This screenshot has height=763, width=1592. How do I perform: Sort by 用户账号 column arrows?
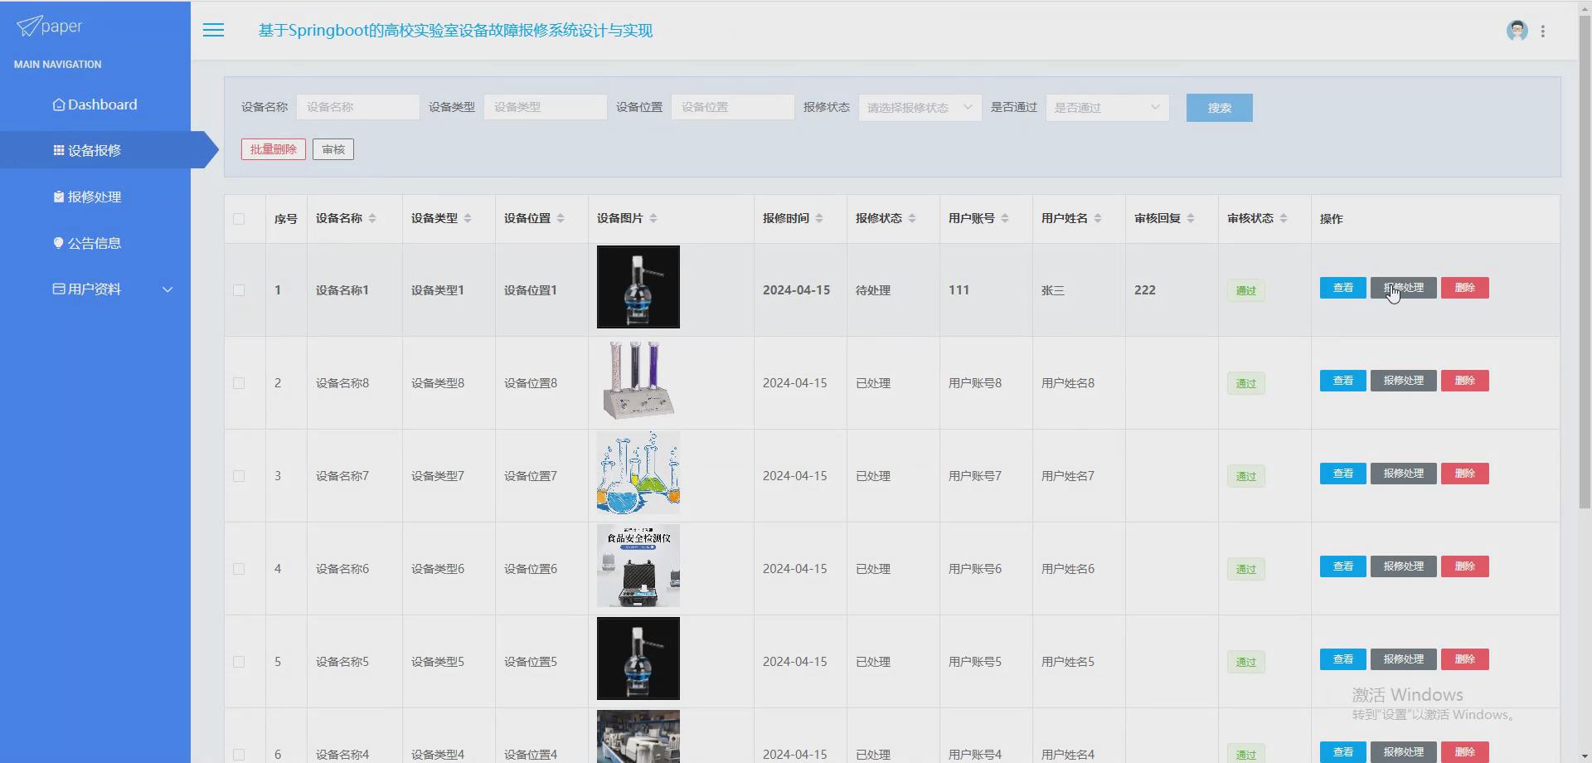pyautogui.click(x=1005, y=218)
